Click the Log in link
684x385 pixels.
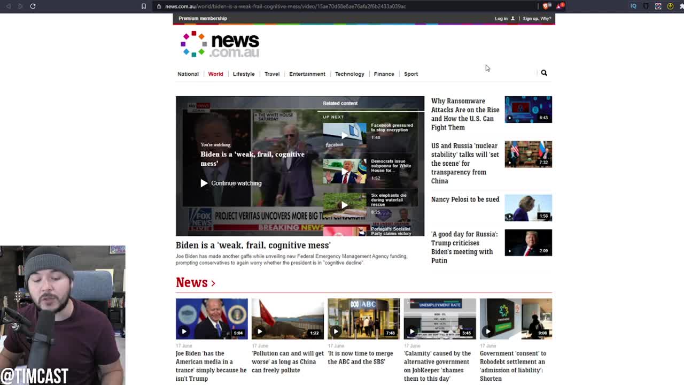click(x=501, y=18)
